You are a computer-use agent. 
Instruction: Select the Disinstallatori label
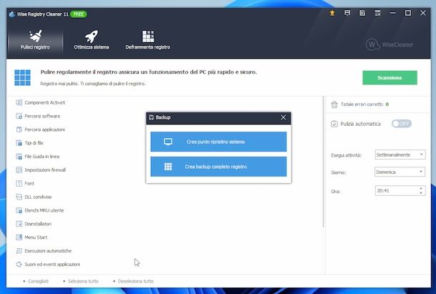pyautogui.click(x=38, y=224)
